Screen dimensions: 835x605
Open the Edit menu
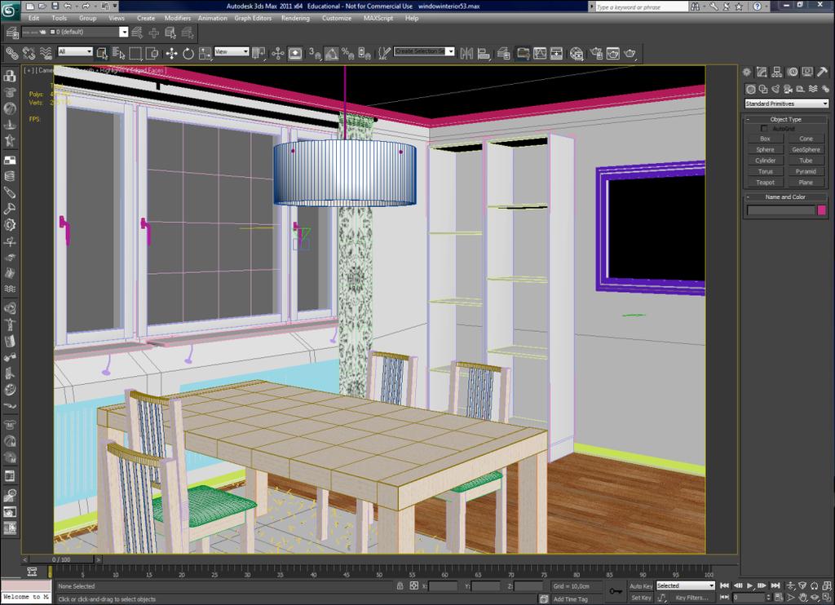(x=33, y=18)
